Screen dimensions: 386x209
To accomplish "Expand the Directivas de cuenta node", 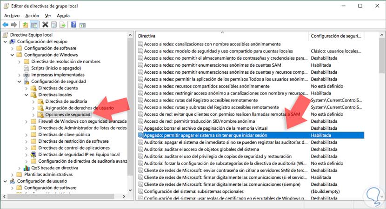I will tap(27, 88).
